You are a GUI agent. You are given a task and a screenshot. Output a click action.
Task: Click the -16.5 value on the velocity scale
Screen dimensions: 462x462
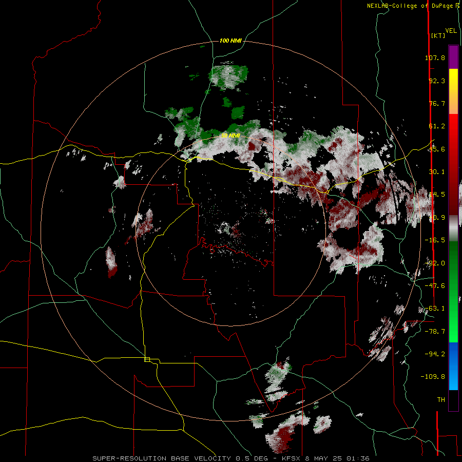point(435,240)
